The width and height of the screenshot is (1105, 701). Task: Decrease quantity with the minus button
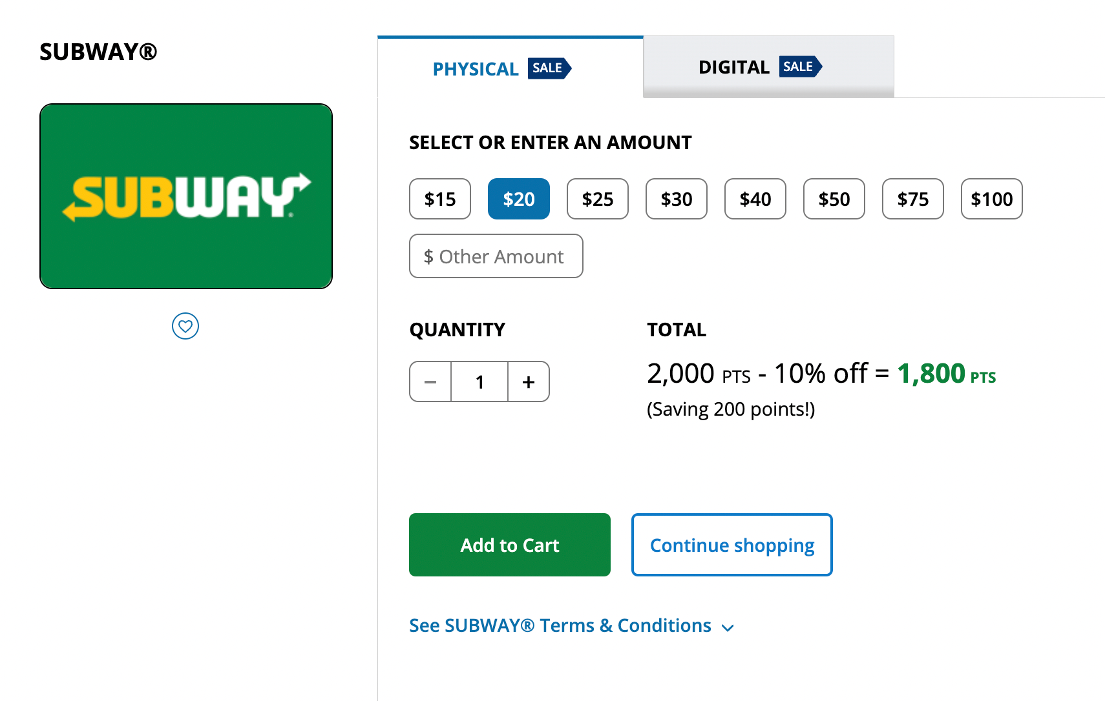(x=430, y=382)
